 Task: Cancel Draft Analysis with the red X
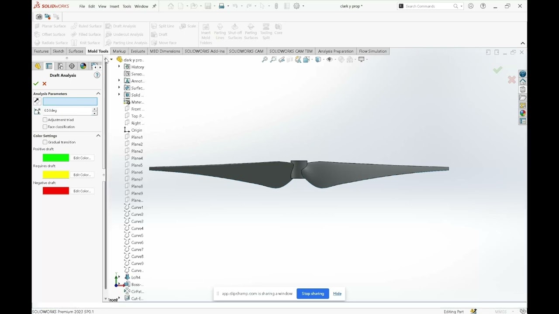[x=44, y=83]
